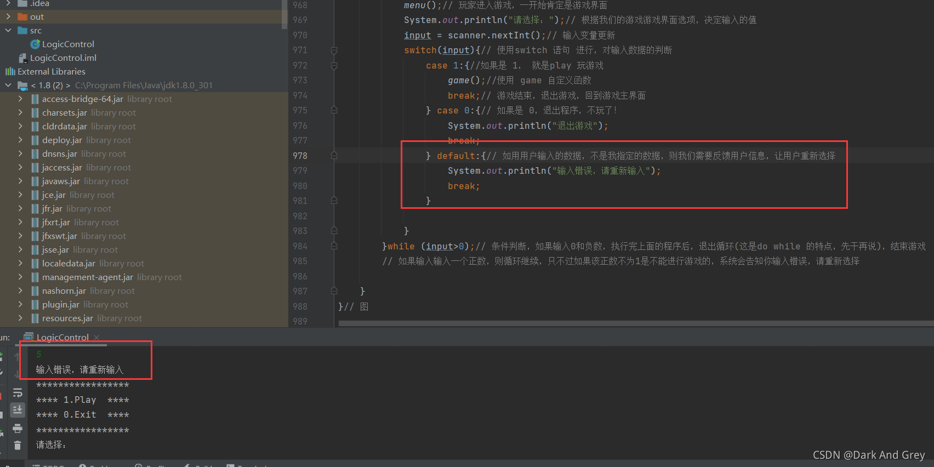
Task: Click the "请选择:" prompt in the console
Action: click(x=51, y=445)
